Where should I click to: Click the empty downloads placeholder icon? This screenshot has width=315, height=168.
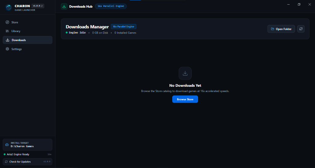tap(185, 73)
